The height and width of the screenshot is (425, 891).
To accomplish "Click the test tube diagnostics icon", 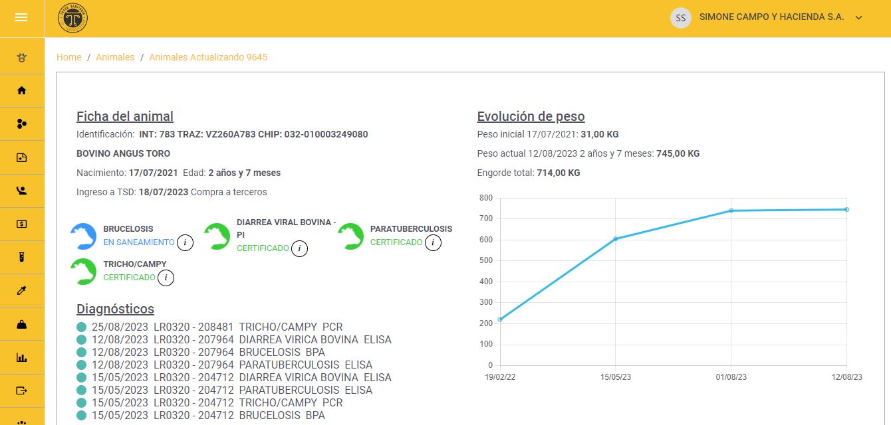I will (x=23, y=257).
